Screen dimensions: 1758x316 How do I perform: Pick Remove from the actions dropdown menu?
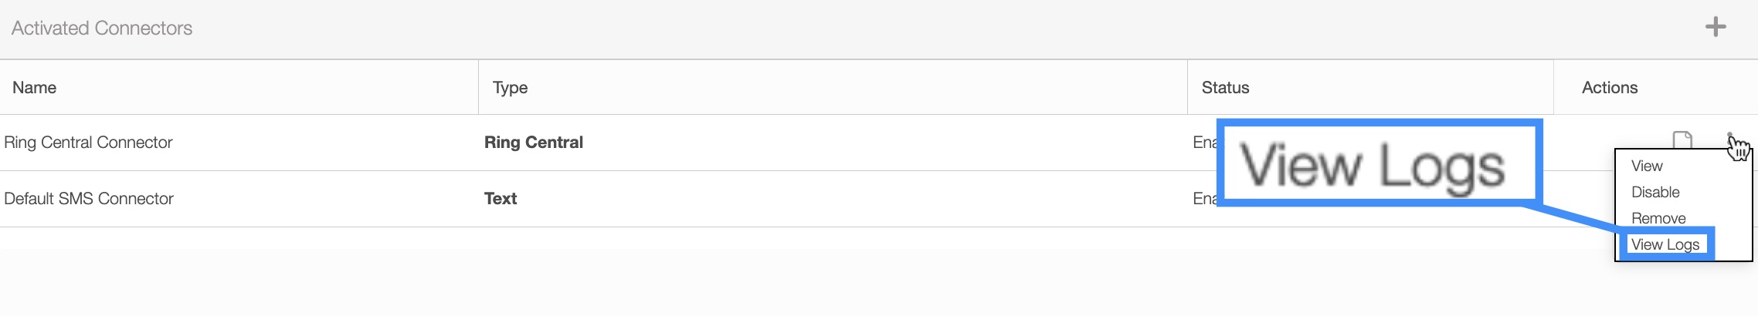point(1658,218)
